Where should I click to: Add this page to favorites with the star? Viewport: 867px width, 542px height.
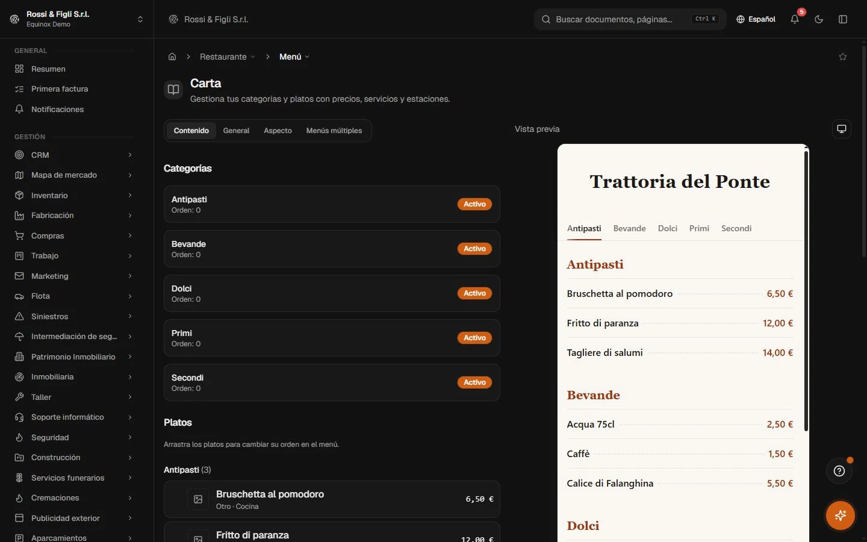[x=843, y=57]
